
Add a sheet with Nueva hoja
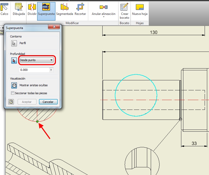(140, 9)
